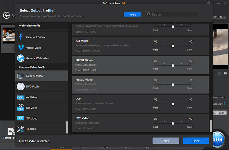Select the MPEG2 Video profile title
229x150 pixels.
tap(84, 80)
